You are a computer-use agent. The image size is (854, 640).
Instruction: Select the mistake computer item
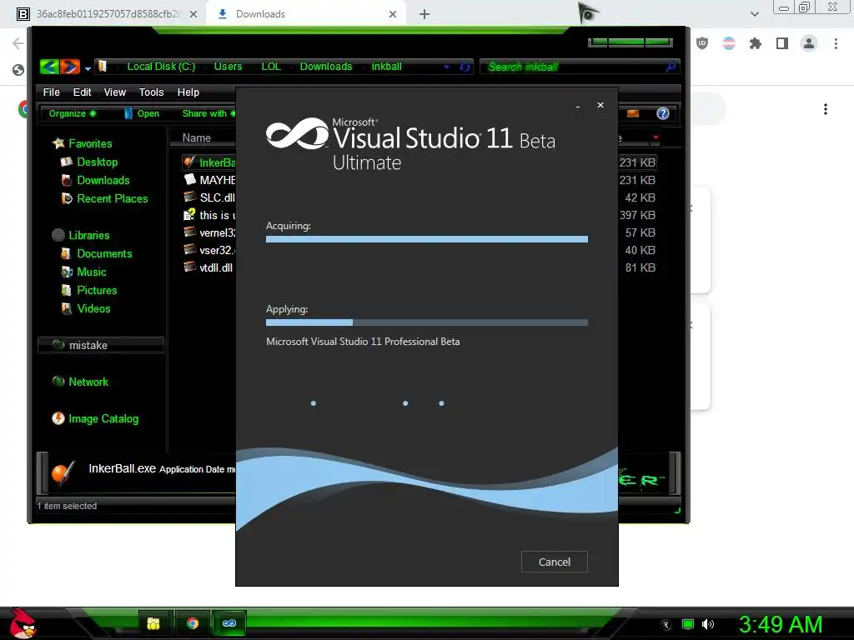[101, 345]
